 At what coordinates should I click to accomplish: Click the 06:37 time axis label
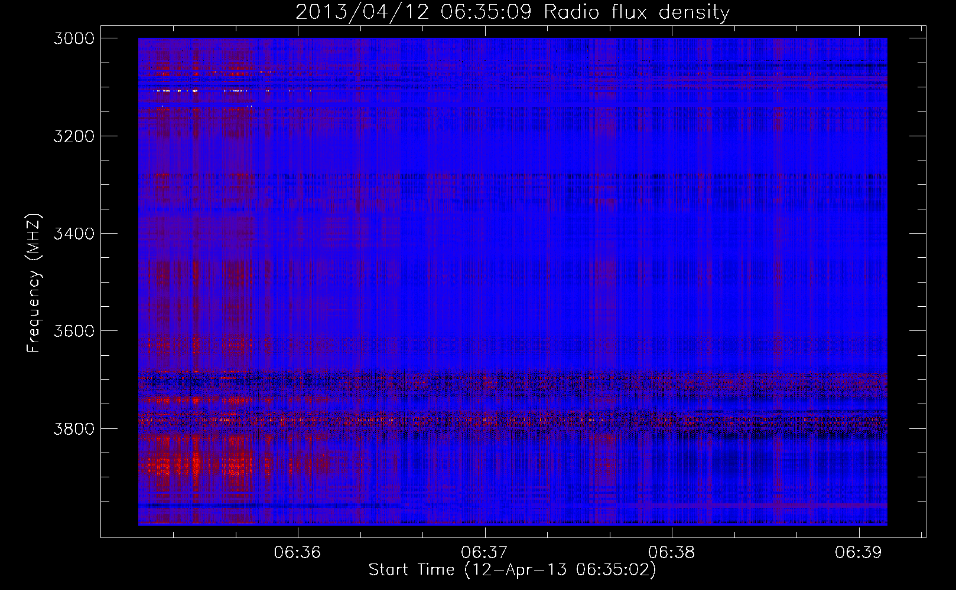[484, 552]
